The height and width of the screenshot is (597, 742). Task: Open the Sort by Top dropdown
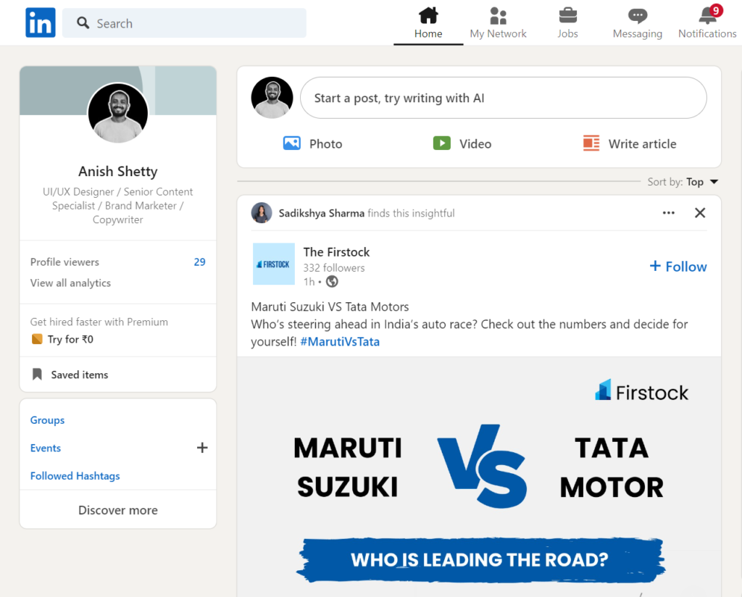point(683,182)
